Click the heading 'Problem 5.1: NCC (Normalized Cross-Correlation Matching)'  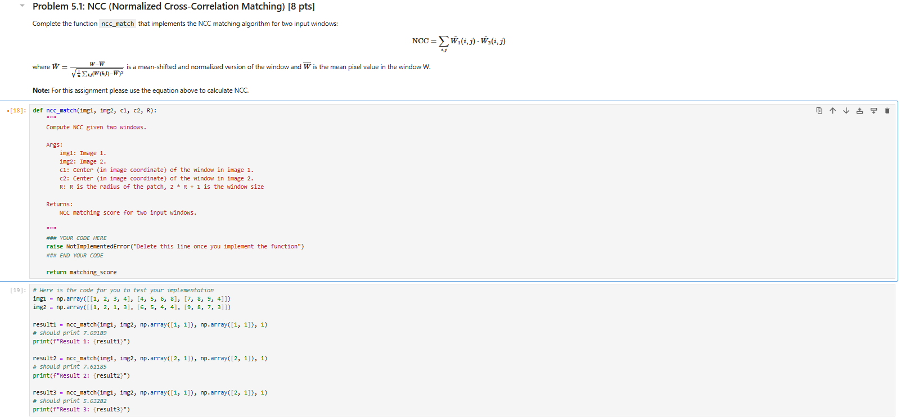(x=173, y=6)
